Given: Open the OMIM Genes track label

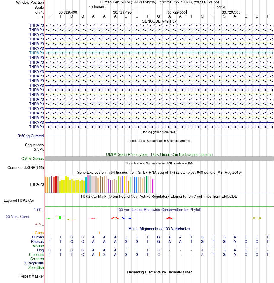Looking at the screenshot, I should (32, 158).
